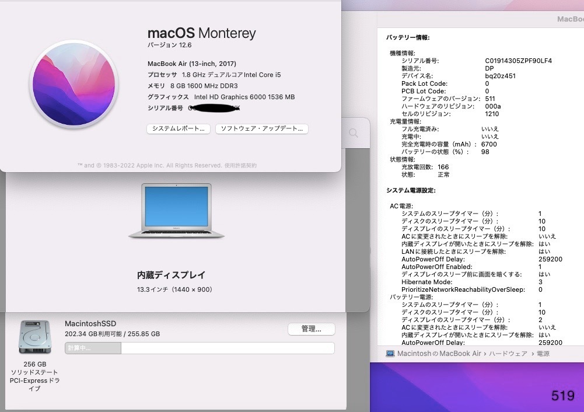Click 'Pack Lot Code:' row
The image size is (584, 412).
pyautogui.click(x=445, y=83)
